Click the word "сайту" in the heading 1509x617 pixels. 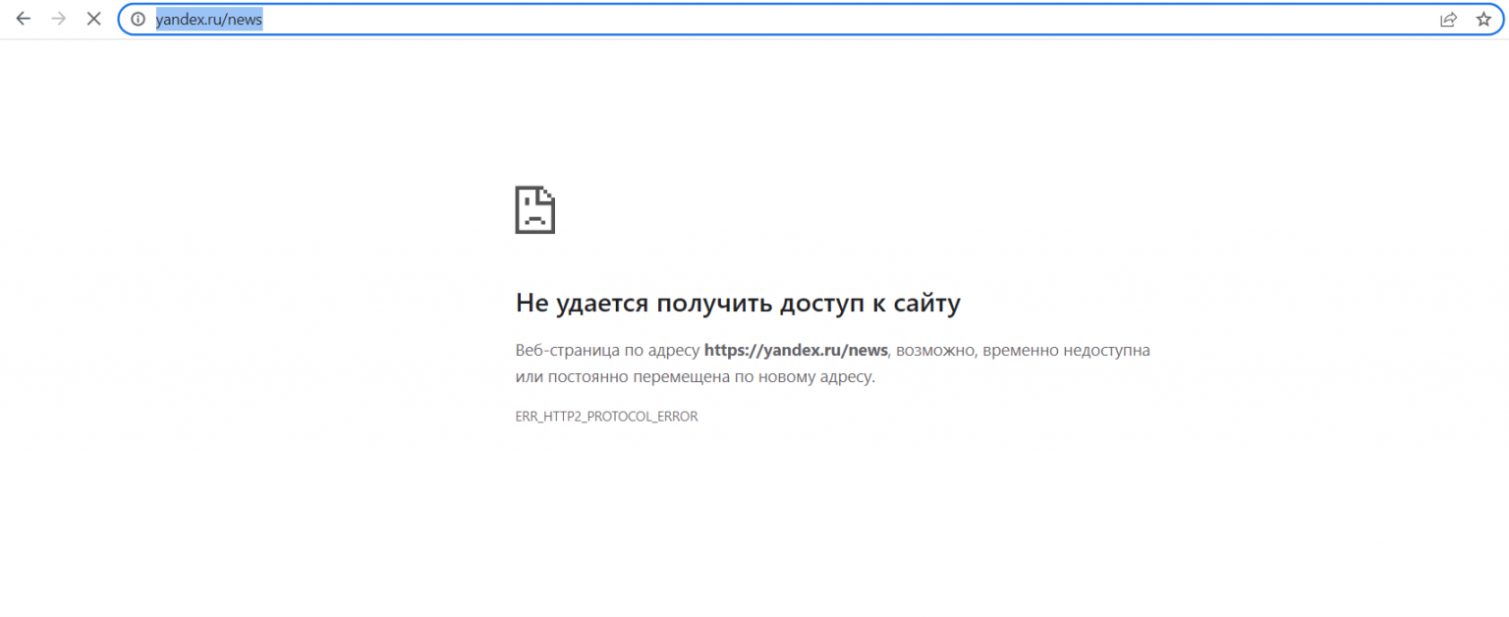[925, 304]
